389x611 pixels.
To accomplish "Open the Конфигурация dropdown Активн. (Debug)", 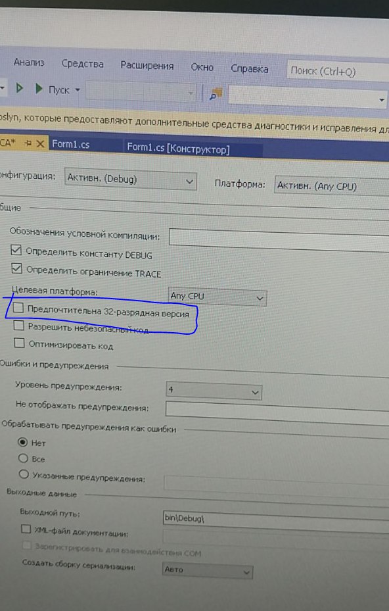I will [131, 180].
